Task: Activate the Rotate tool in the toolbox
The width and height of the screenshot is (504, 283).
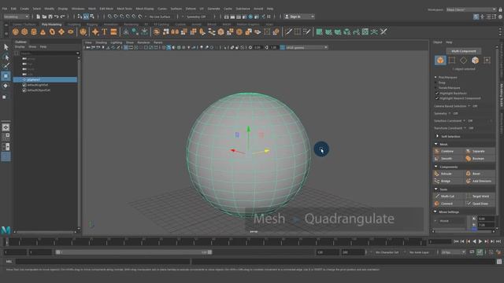Action: (6, 86)
